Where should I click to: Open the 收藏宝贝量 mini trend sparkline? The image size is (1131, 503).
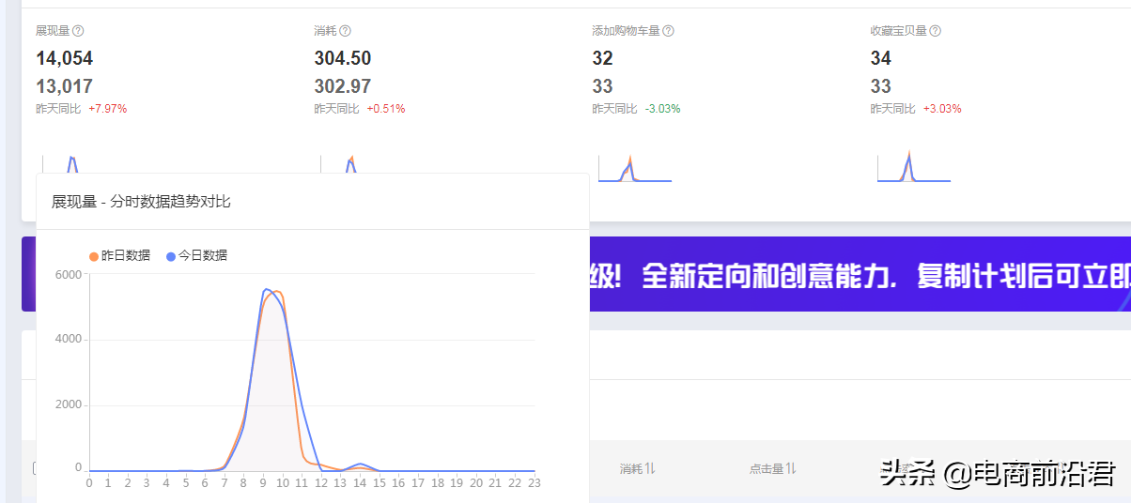(x=913, y=167)
